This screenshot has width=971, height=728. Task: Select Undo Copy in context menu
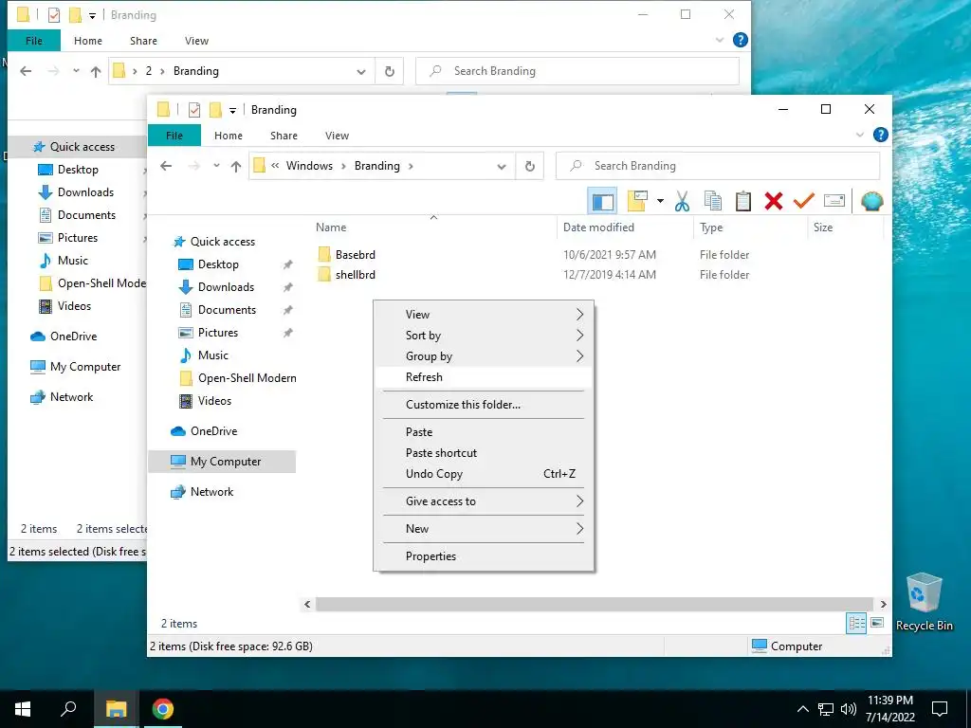click(484, 474)
